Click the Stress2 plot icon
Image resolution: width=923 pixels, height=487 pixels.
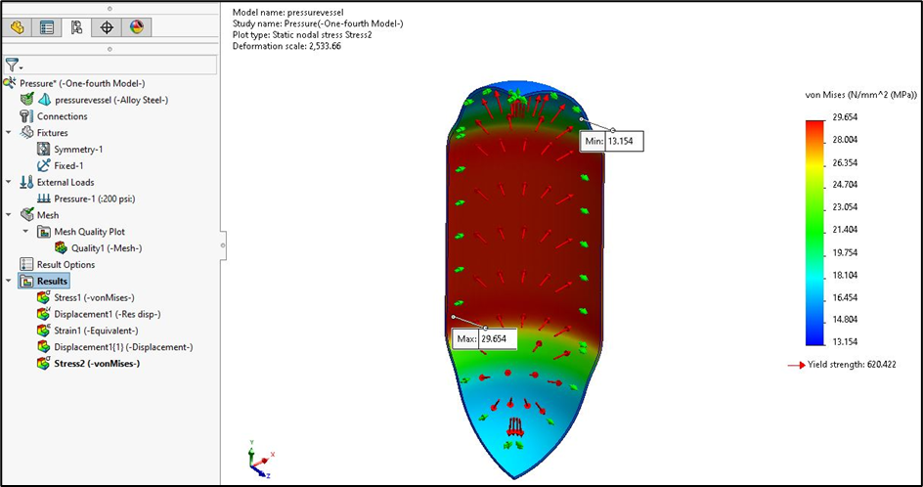(x=44, y=364)
